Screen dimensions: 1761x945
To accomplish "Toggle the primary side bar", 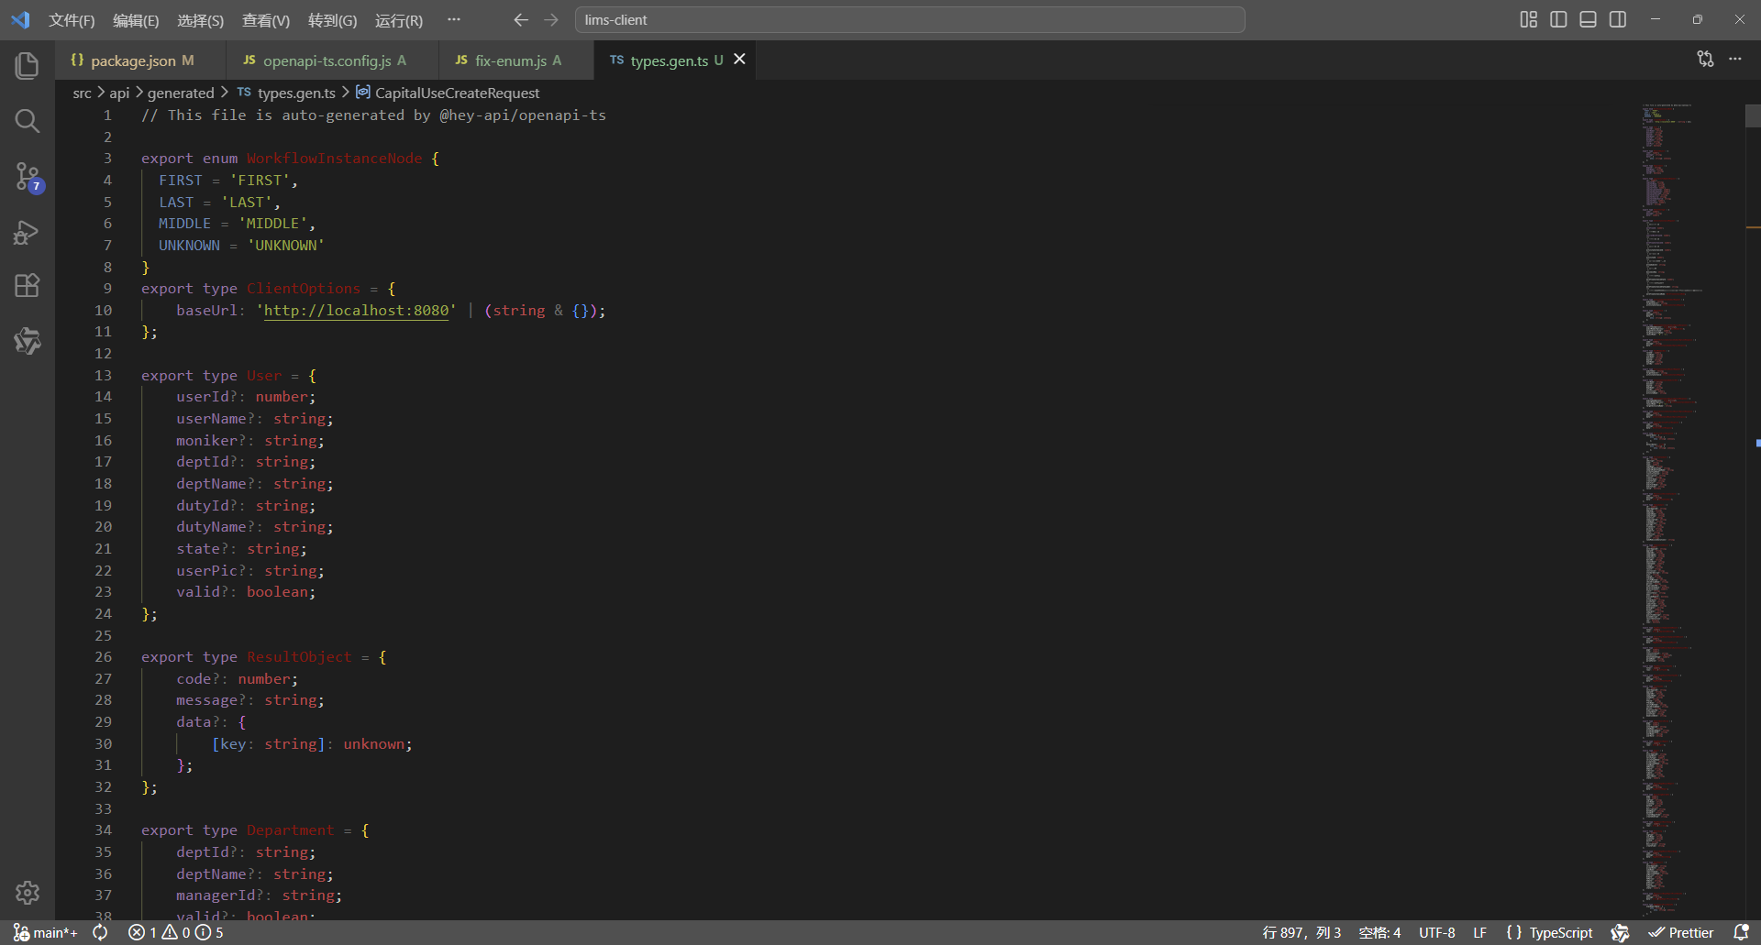I will coord(1558,19).
